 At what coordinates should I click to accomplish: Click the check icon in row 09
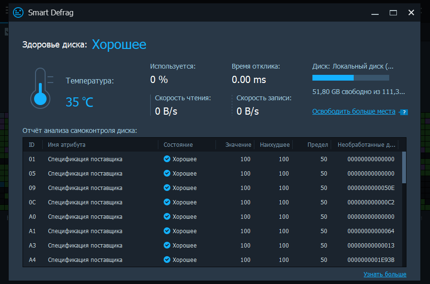167,188
